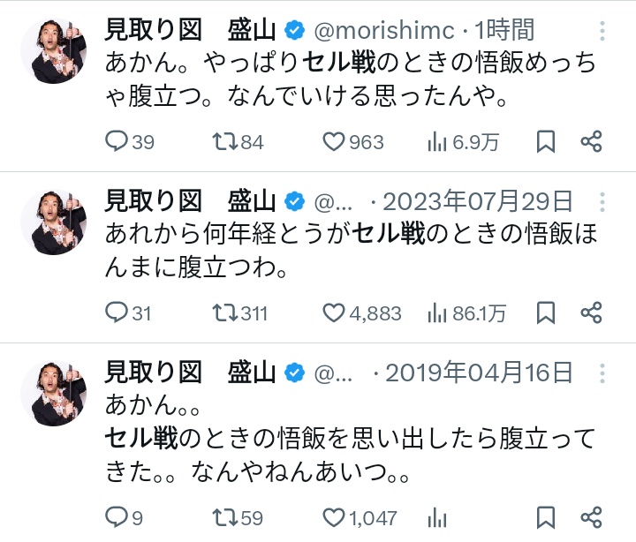The image size is (636, 542).
Task: Retweet the post with 311 retweets
Action: tap(224, 312)
